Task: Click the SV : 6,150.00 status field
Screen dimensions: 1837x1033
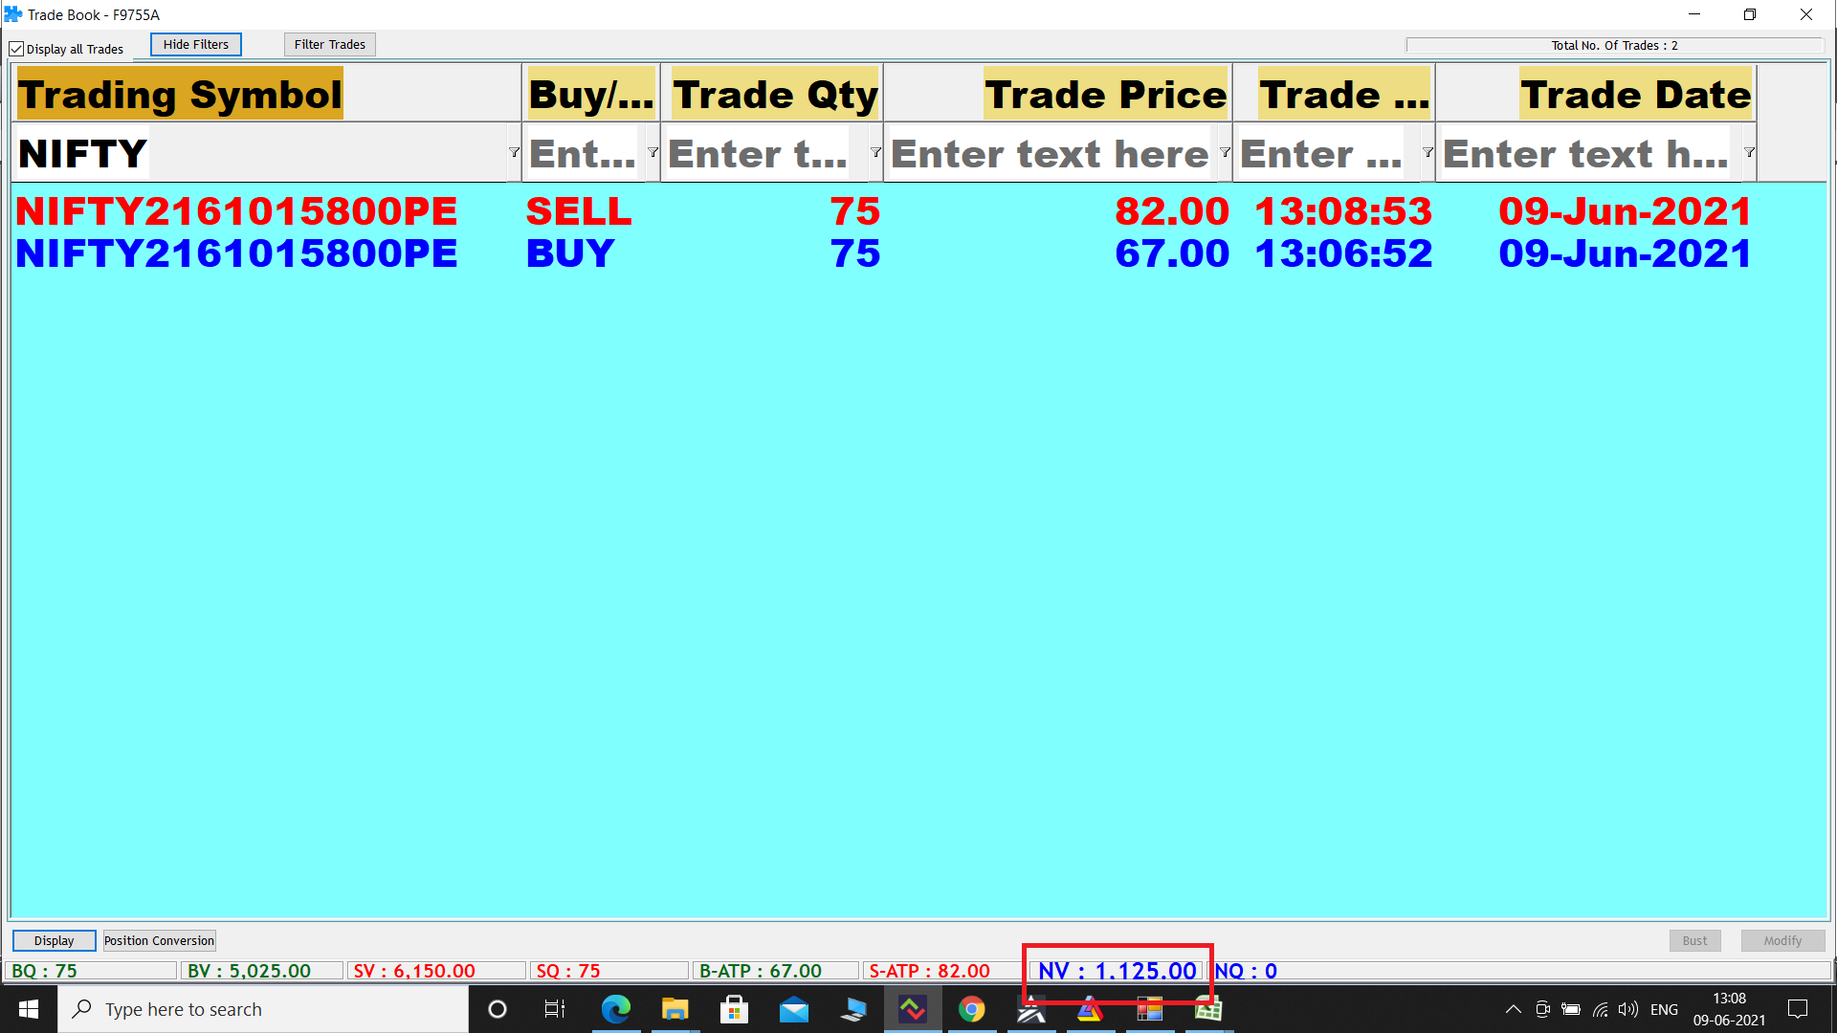Action: (435, 971)
